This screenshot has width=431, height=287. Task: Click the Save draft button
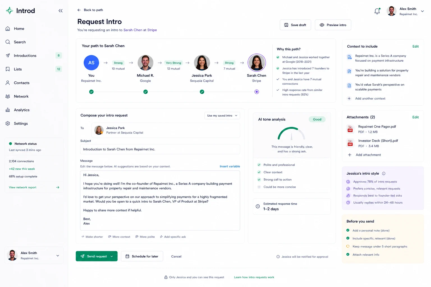(295, 25)
